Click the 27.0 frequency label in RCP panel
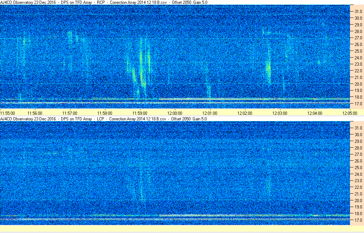The height and width of the screenshot is (233, 364). click(x=358, y=38)
